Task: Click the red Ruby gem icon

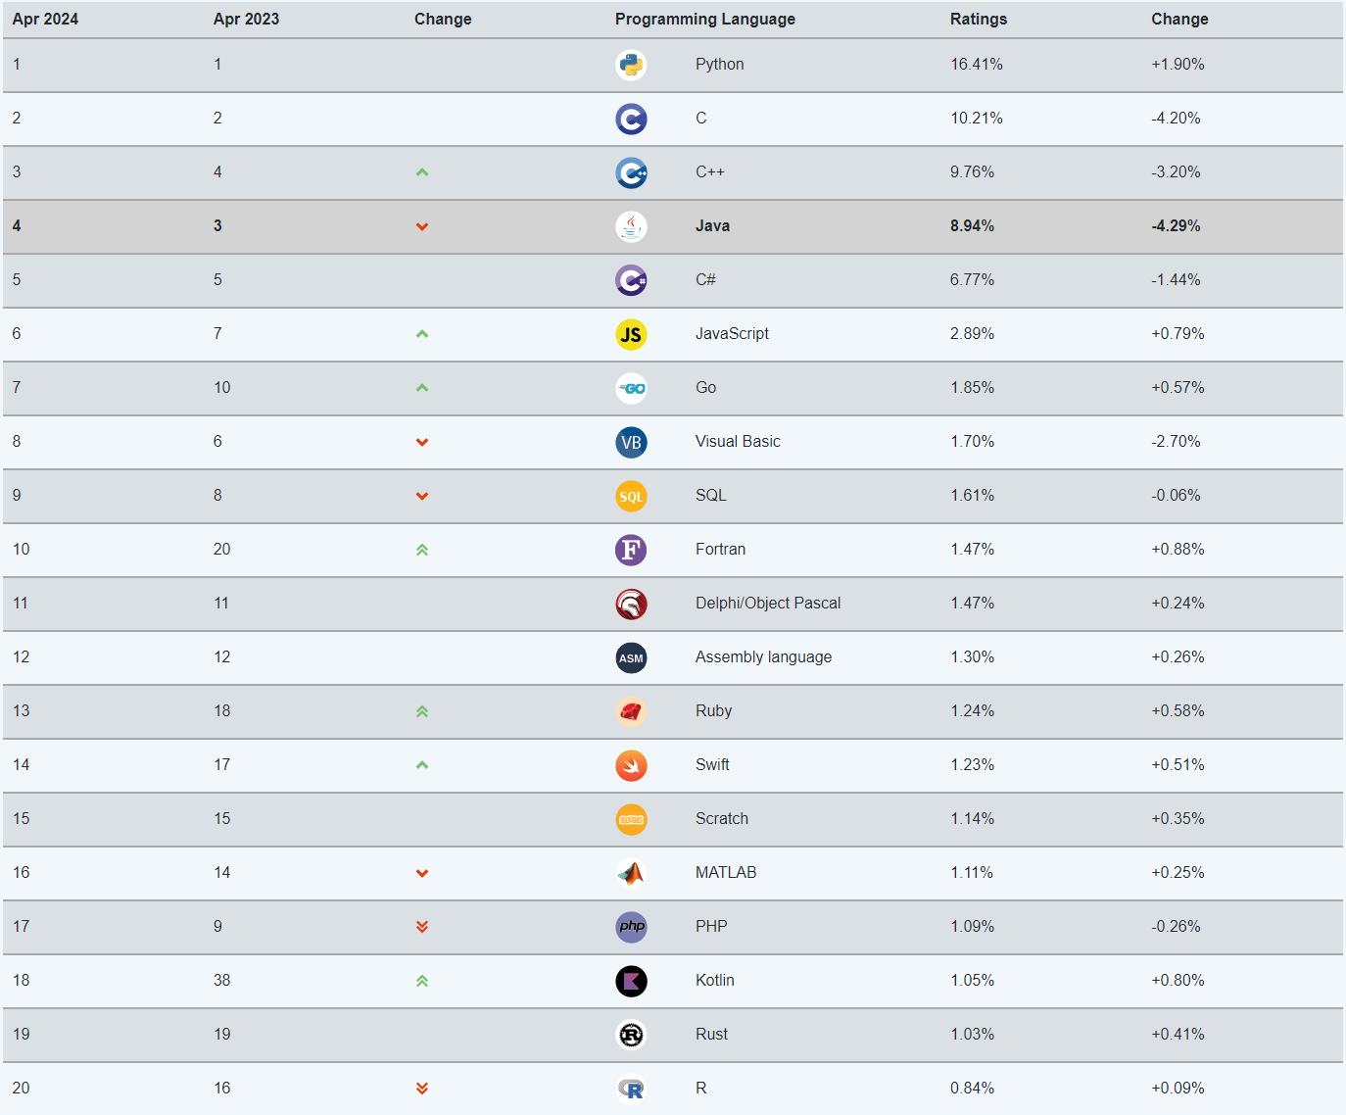Action: 631,711
